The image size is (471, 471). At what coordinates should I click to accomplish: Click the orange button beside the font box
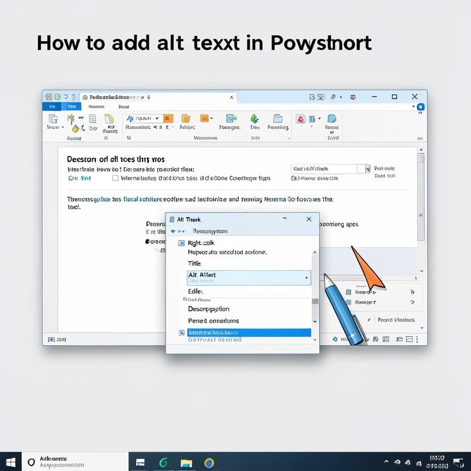168,118
